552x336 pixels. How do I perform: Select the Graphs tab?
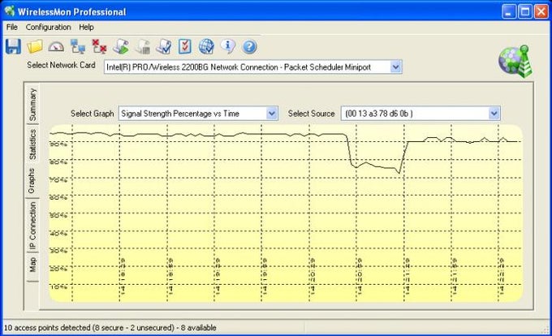tap(32, 181)
